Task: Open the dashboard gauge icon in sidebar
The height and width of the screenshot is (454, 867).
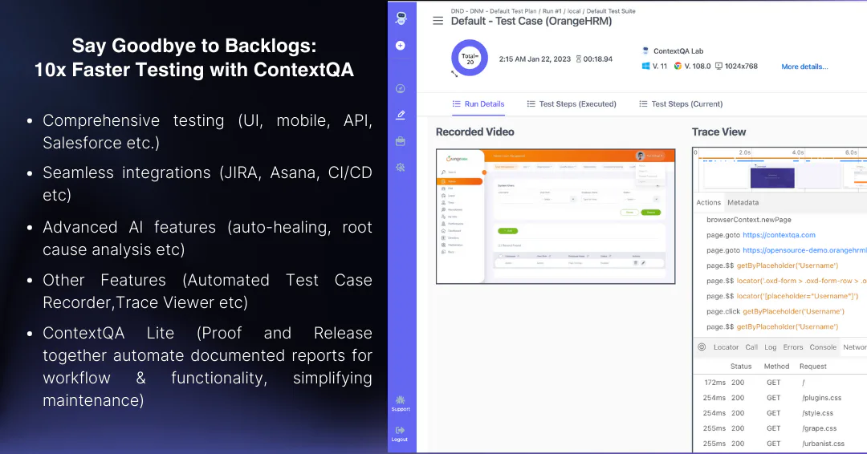Action: (401, 88)
